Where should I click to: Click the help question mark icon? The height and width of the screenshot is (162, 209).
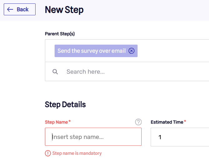[139, 122]
